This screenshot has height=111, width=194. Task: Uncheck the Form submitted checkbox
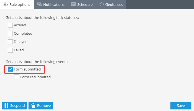[x=10, y=69]
